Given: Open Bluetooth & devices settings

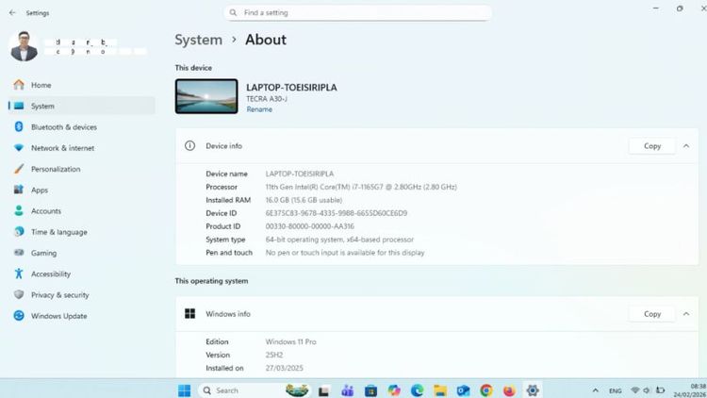Looking at the screenshot, I should tap(82, 126).
